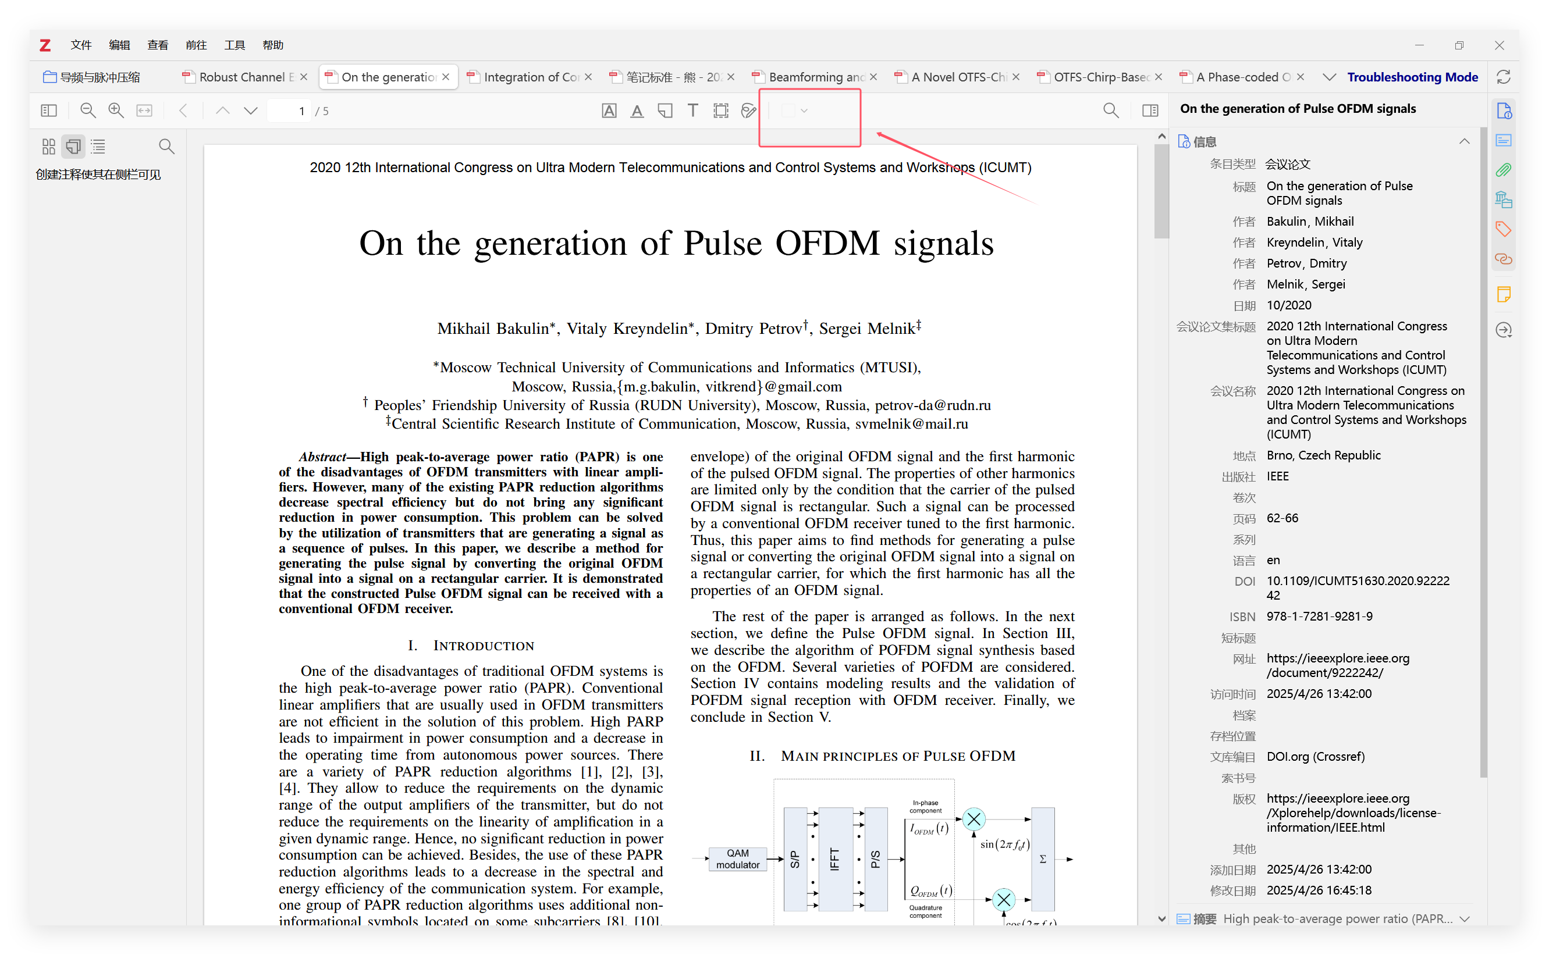This screenshot has width=1549, height=955.
Task: Select the area selection annotation tool
Action: [720, 111]
